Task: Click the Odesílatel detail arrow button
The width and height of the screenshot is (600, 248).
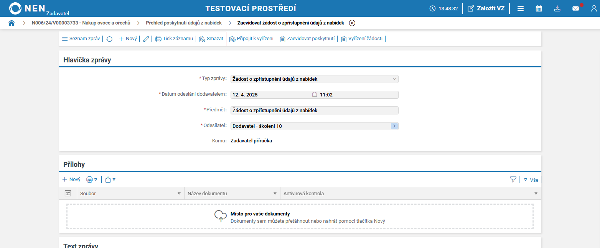Action: [394, 126]
